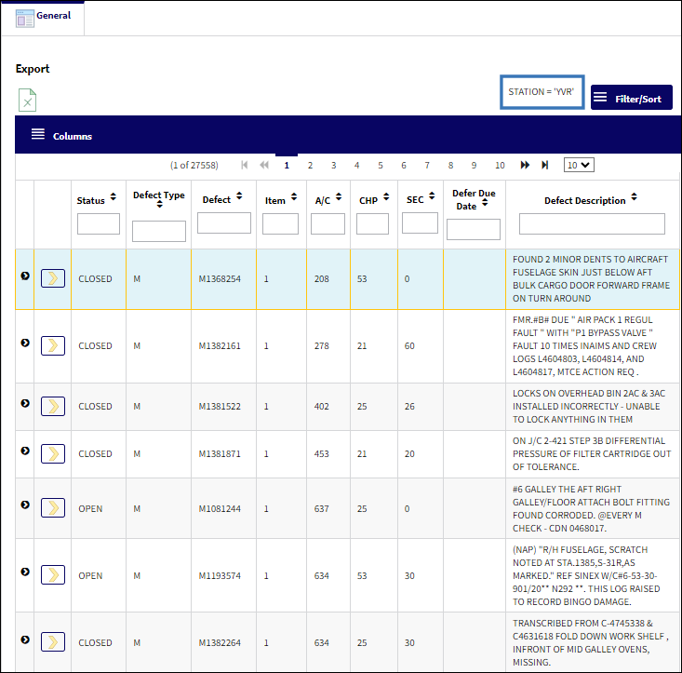The height and width of the screenshot is (673, 682).
Task: Go to next page double-arrow
Action: [x=525, y=166]
